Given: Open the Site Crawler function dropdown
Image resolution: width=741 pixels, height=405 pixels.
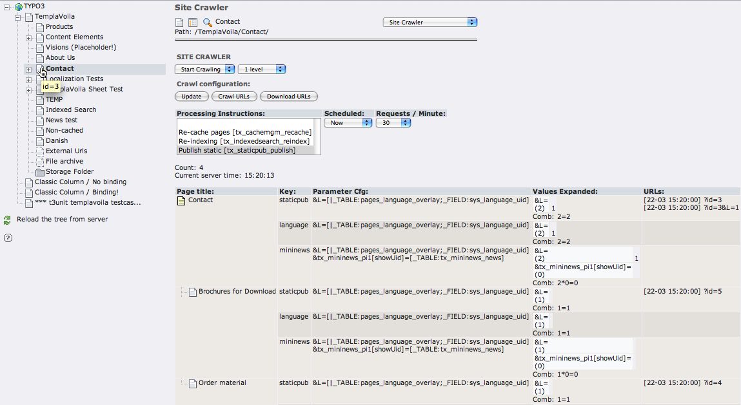Looking at the screenshot, I should pyautogui.click(x=430, y=23).
